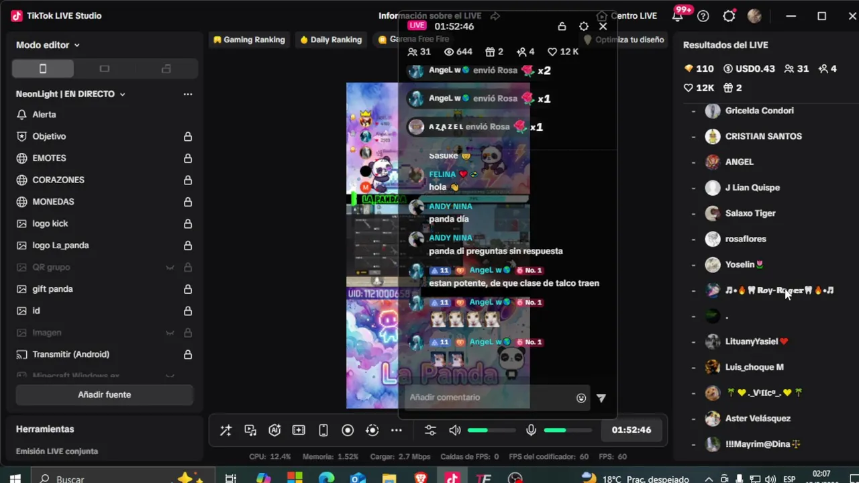Toggle lock on the MONEDAS source
This screenshot has width=859, height=483.
click(188, 202)
